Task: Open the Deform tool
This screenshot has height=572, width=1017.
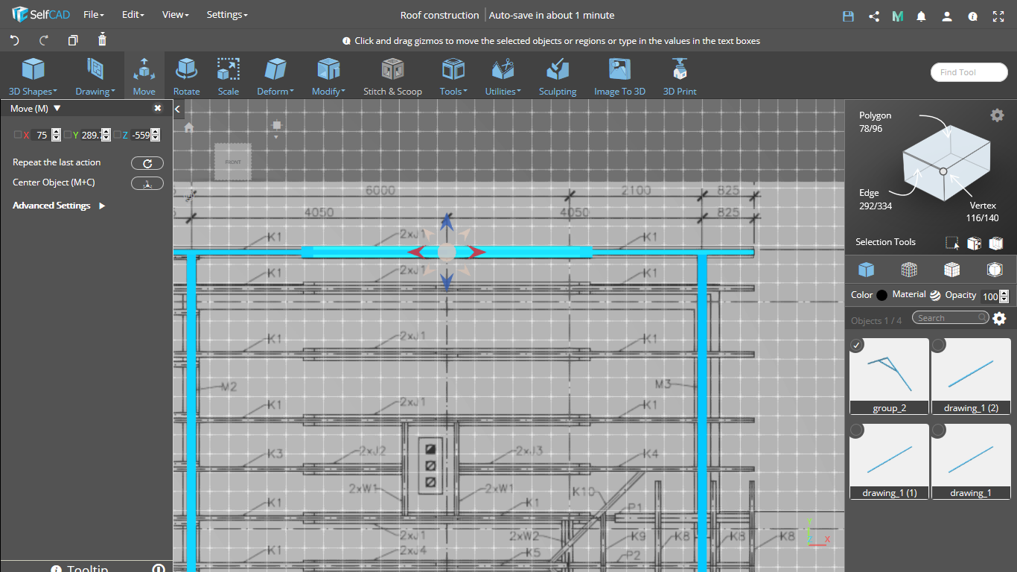Action: point(275,77)
